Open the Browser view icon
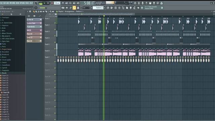This screenshot has width=215, height=121. pos(123,8)
